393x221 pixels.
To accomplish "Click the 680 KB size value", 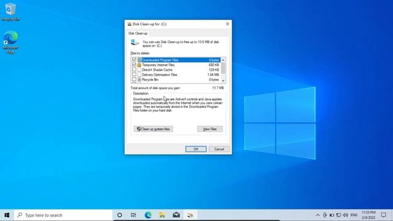I will [x=214, y=65].
